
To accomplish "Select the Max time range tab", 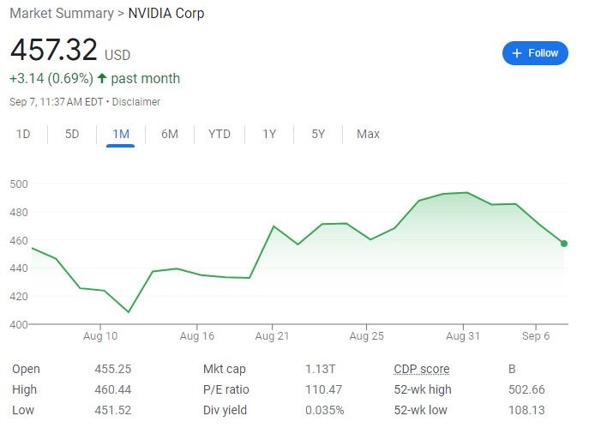I will point(368,134).
